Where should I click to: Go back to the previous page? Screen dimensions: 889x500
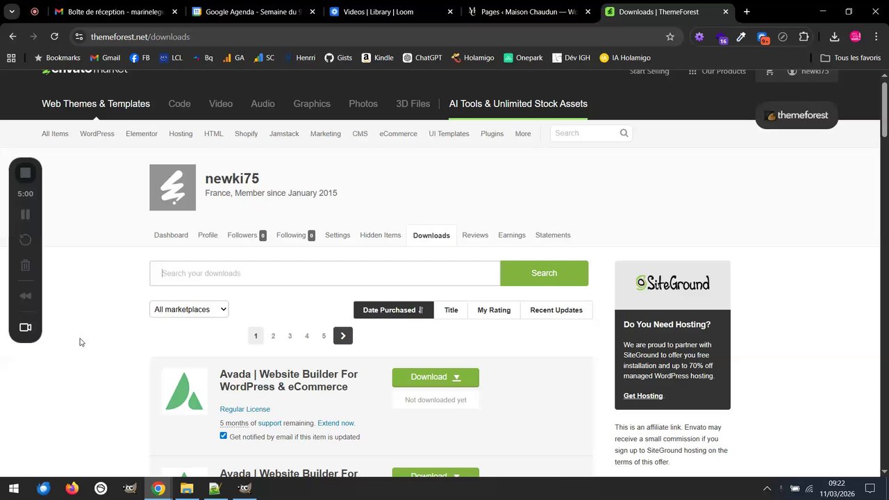click(13, 37)
